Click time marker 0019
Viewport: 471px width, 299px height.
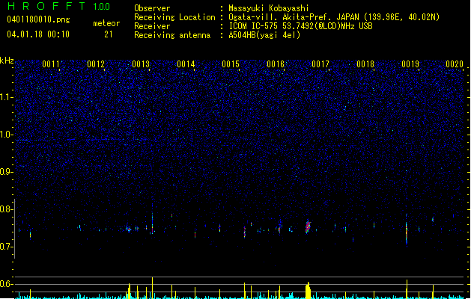[x=410, y=64]
